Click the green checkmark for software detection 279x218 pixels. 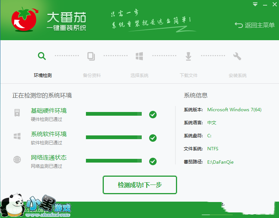(x=153, y=138)
